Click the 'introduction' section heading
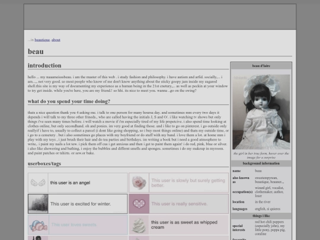The image size is (320, 240). pyautogui.click(x=44, y=66)
